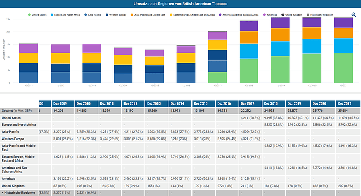
Task: Click purple Americas segment of 12/2013 bar
Action: click(x=92, y=49)
